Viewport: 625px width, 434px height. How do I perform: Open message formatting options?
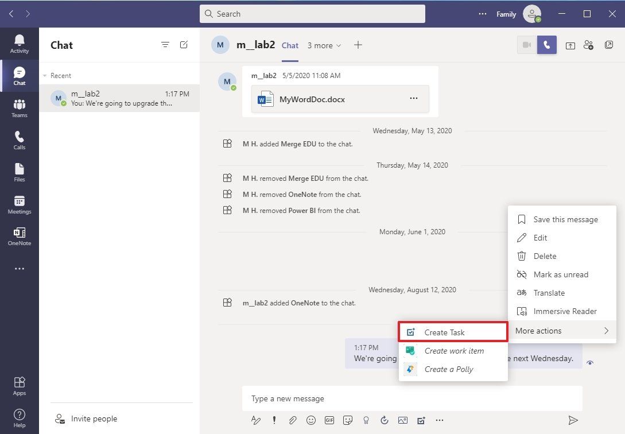tap(255, 420)
